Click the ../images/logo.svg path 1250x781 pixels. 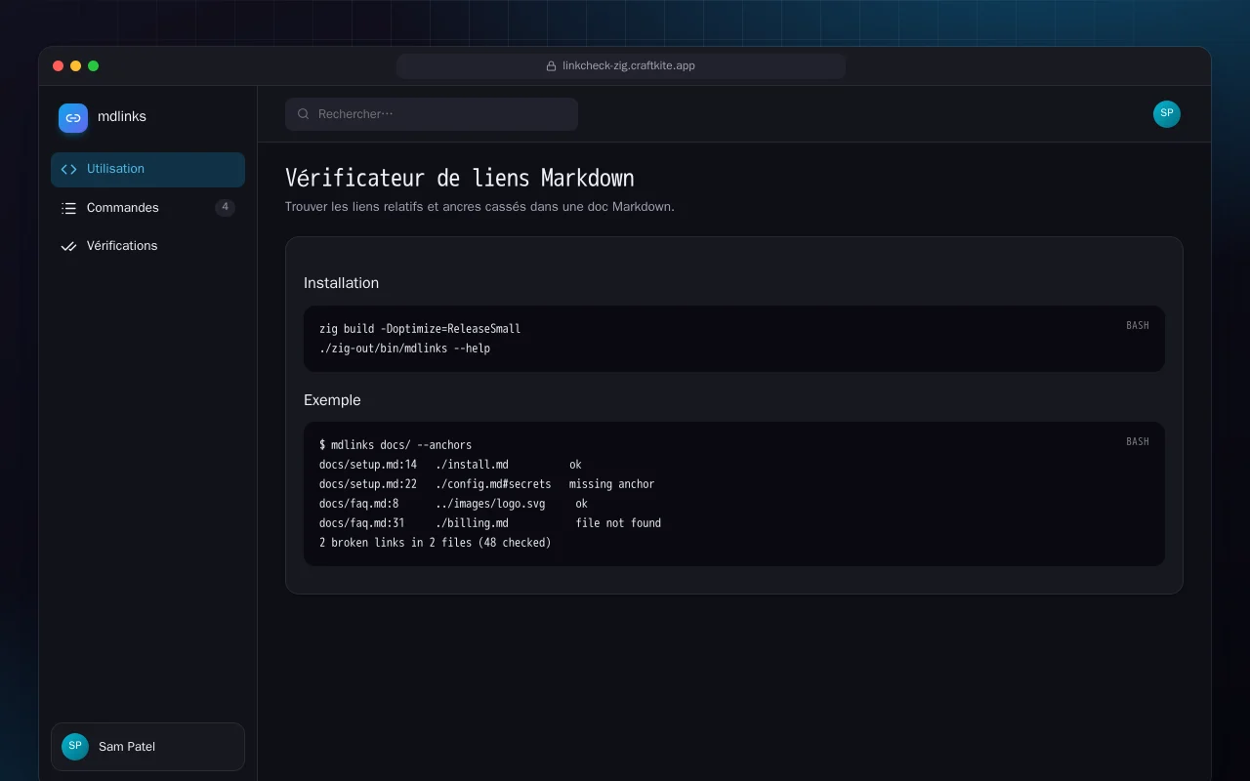(x=490, y=504)
